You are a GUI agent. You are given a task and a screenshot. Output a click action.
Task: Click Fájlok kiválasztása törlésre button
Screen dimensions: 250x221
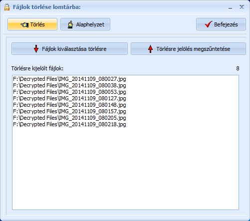69,49
